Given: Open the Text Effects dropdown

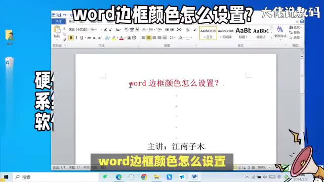Looking at the screenshot, I should tap(107, 38).
